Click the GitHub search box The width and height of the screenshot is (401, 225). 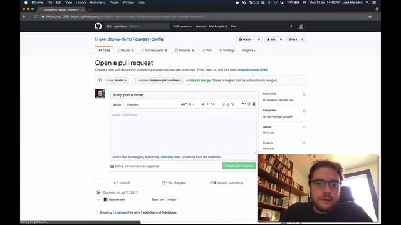point(149,26)
